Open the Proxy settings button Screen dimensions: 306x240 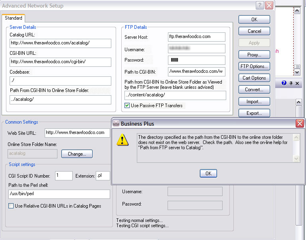click(254, 55)
